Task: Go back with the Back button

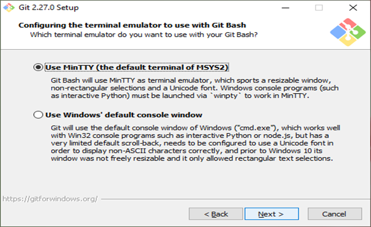Action: coord(216,214)
